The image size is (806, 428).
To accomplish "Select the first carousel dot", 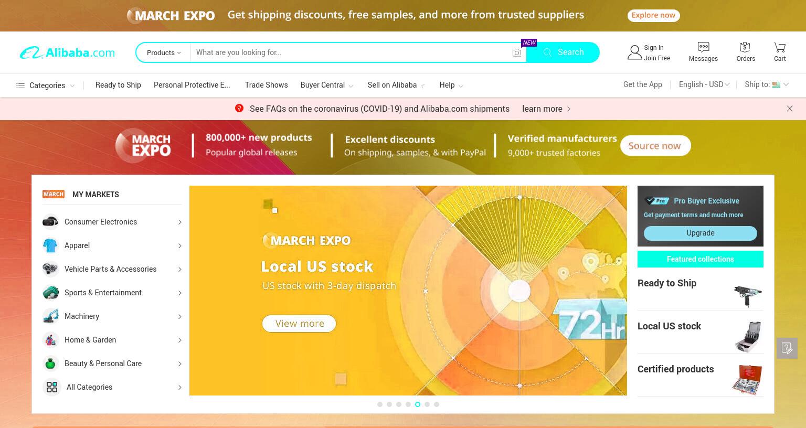I will tap(380, 404).
